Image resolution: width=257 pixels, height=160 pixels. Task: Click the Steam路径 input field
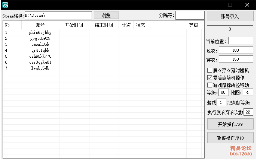(58, 15)
